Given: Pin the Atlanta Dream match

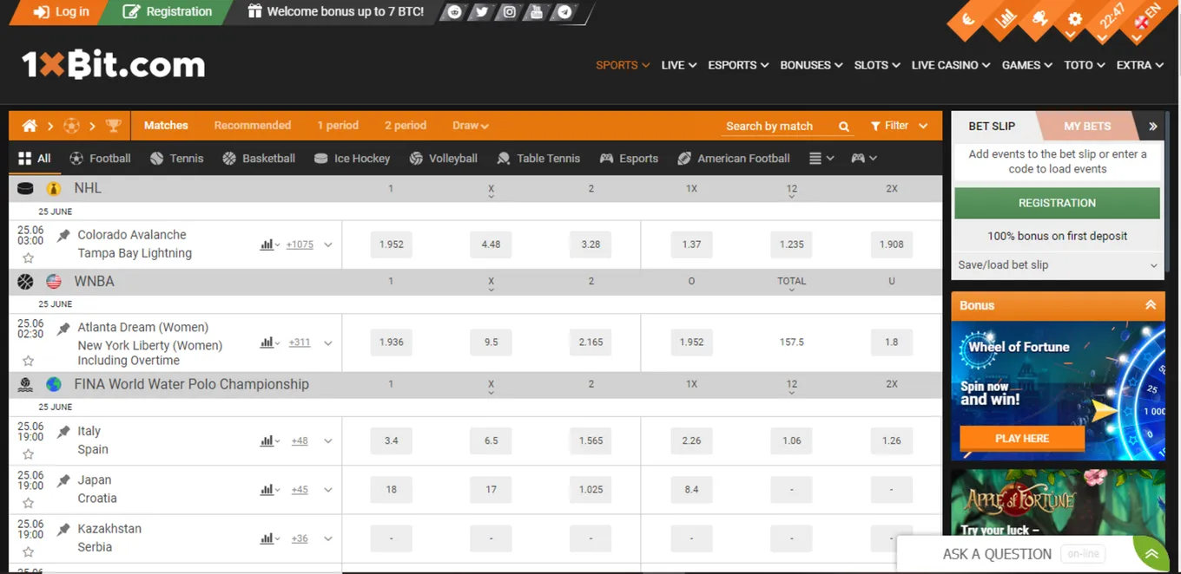Looking at the screenshot, I should pos(63,329).
